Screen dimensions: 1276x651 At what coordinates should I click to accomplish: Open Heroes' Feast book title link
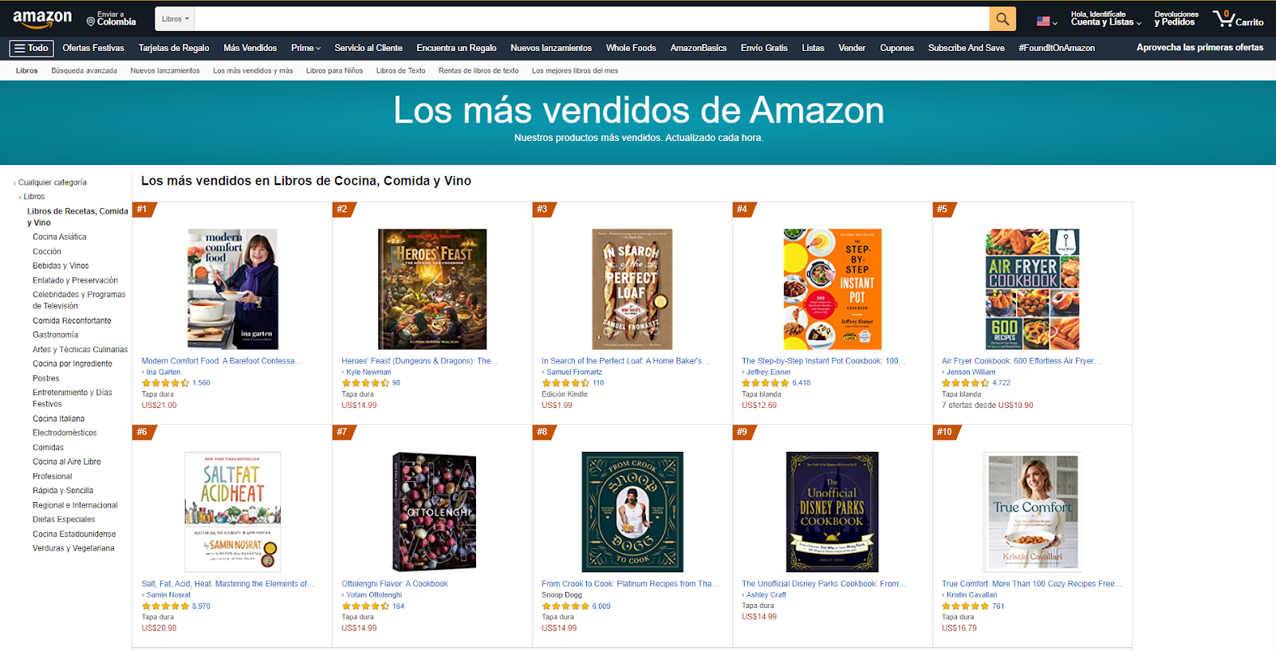[x=419, y=361]
